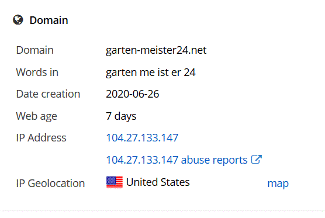This screenshot has width=325, height=218.
Task: Click the garten-meister24.net domain value
Action: [x=156, y=50]
